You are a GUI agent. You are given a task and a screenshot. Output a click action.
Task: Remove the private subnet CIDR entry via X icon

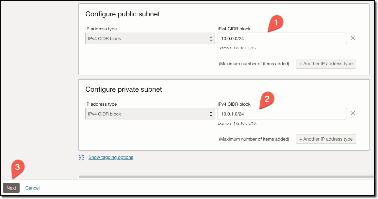[353, 113]
